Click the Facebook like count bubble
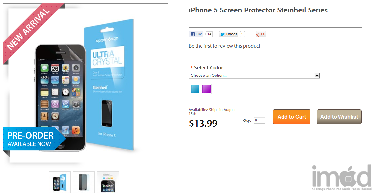Image resolution: width=377 pixels, height=196 pixels. click(x=210, y=34)
